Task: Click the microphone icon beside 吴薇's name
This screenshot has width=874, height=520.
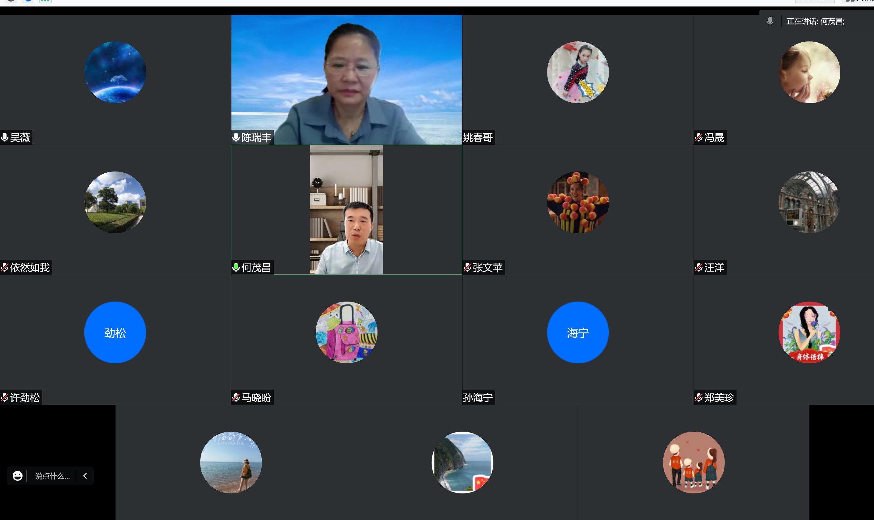Action: (x=5, y=137)
